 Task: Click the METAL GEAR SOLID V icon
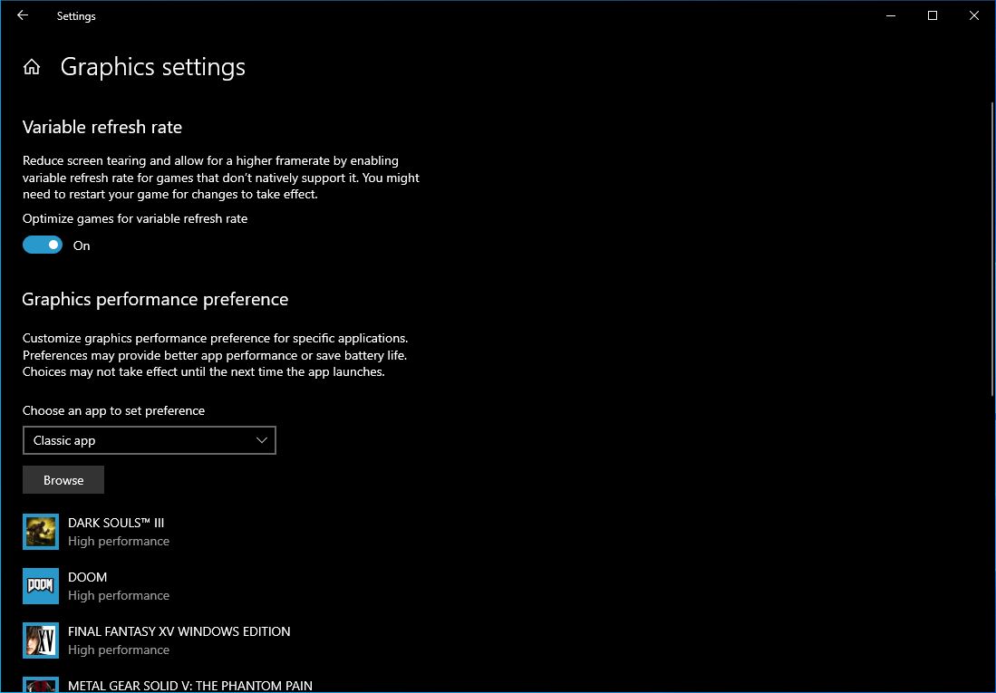[x=40, y=686]
